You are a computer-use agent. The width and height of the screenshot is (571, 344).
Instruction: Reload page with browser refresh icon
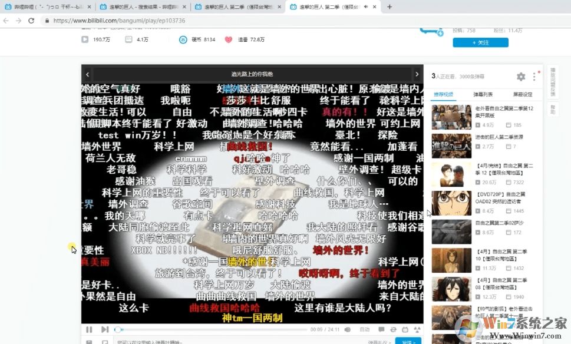(31, 21)
